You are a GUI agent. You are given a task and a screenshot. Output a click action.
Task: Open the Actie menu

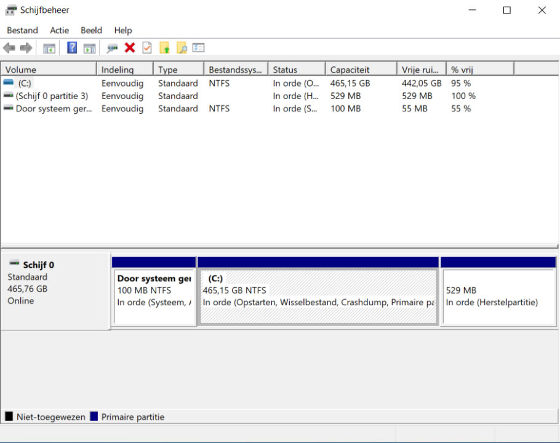click(60, 30)
